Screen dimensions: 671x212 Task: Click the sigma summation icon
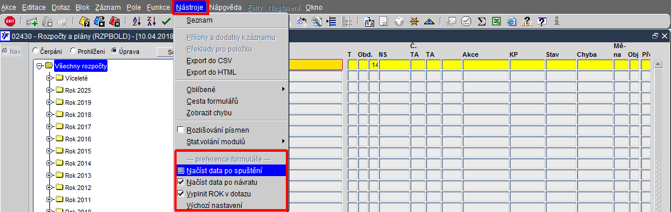click(482, 21)
